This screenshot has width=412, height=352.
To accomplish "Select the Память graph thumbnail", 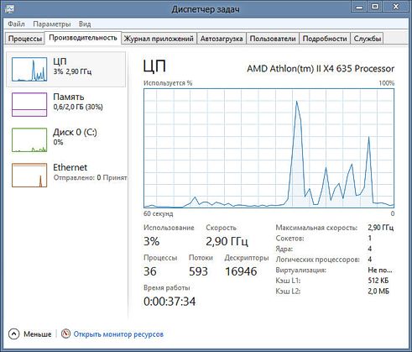I will click(29, 104).
